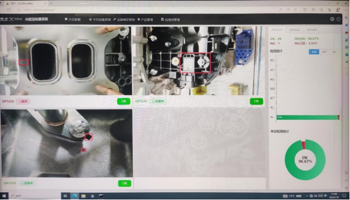Select the 本月 period toggle
Viewport: 350px width, 200px height.
point(324,51)
